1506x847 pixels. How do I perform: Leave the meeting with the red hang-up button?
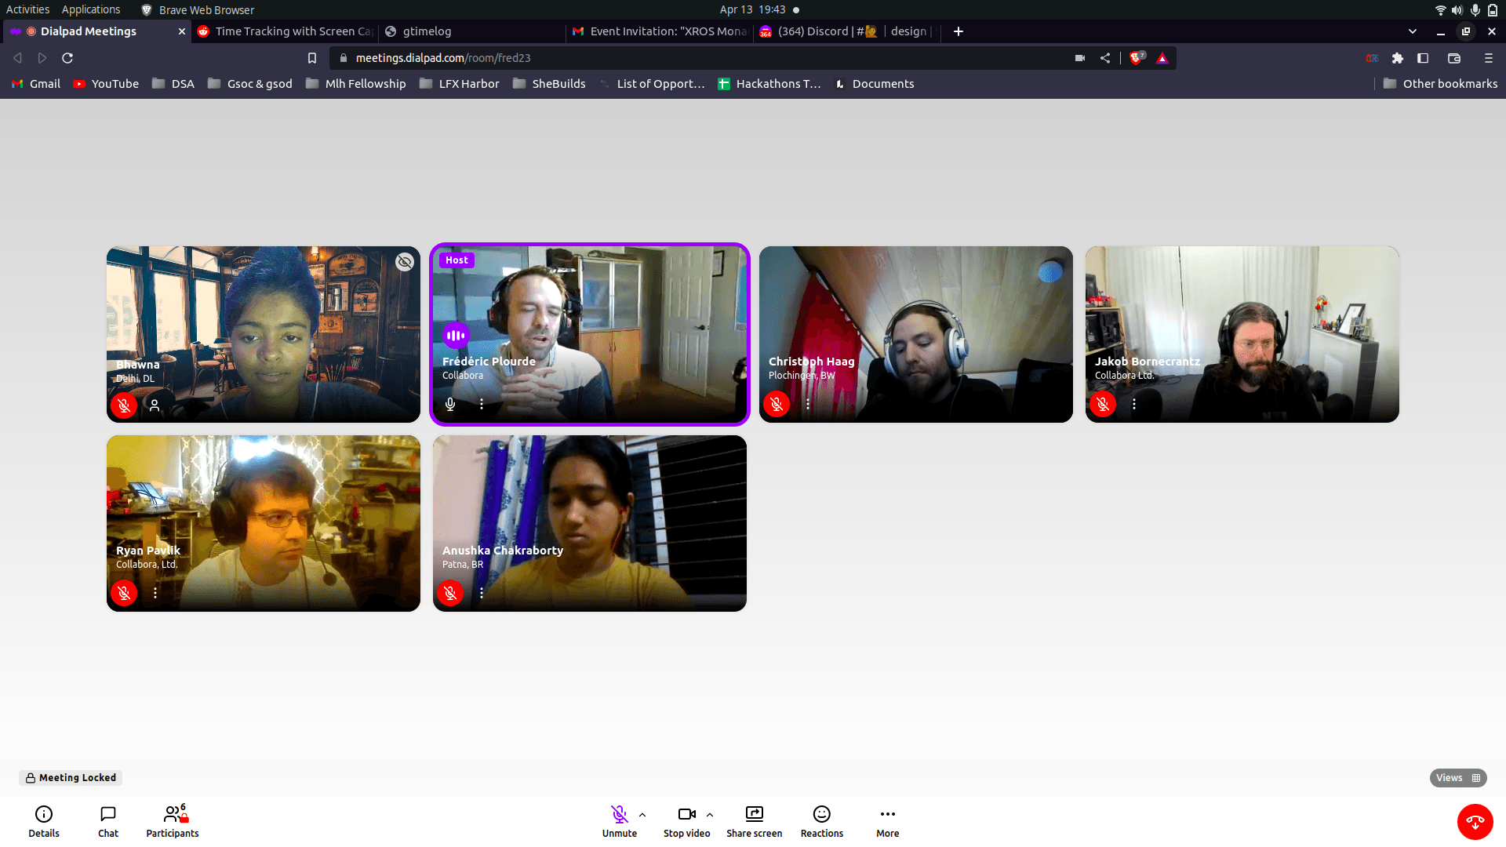pyautogui.click(x=1475, y=822)
